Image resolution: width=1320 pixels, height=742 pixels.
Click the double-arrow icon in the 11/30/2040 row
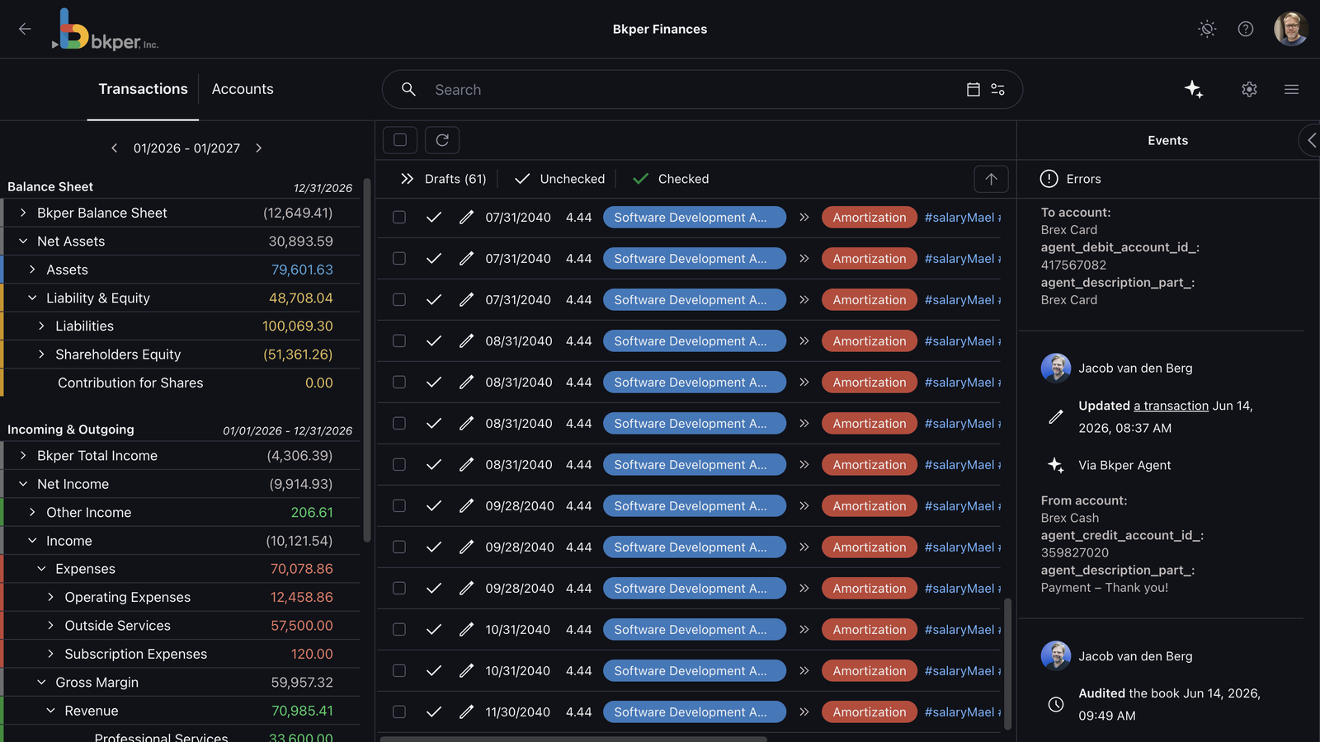point(804,711)
